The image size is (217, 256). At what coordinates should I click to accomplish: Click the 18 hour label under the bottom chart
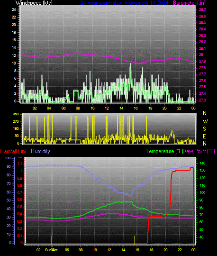[x=151, y=250]
